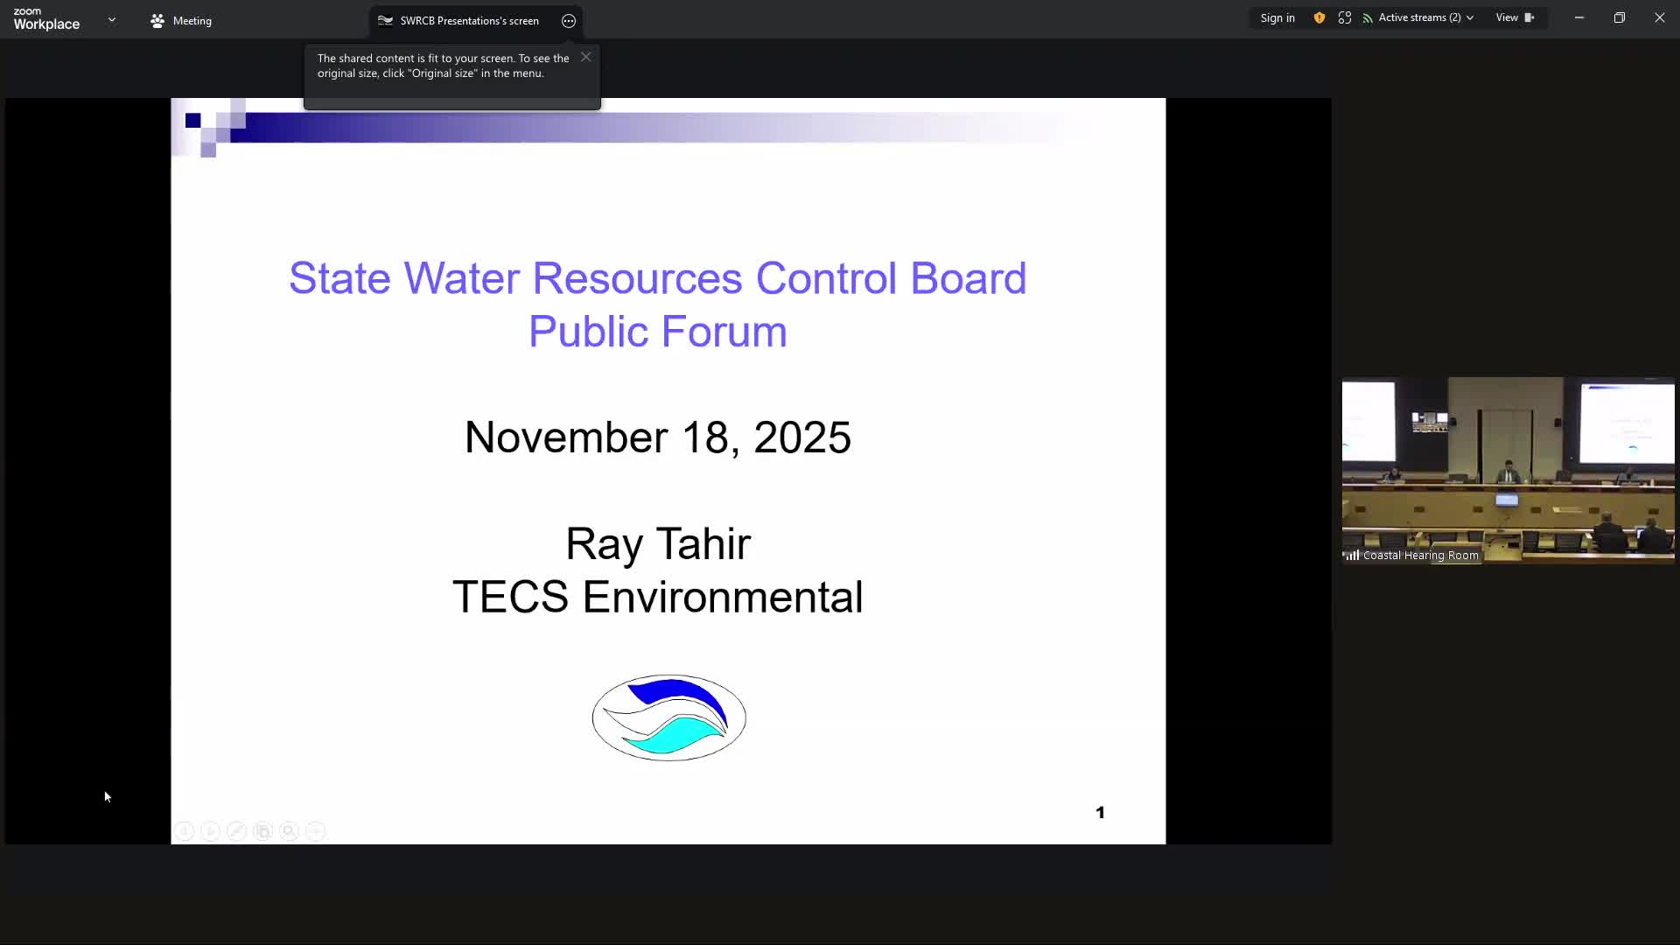
Task: Click the screen-share icon on the SWRCB tab
Action: 385,20
